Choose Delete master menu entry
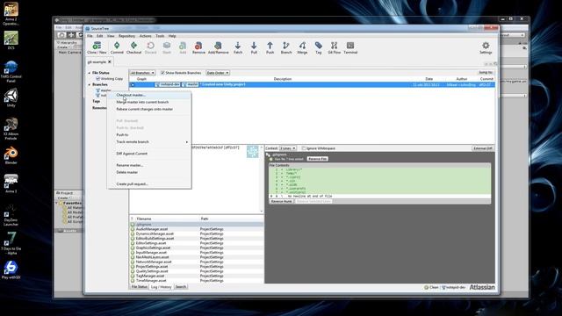The image size is (562, 316). click(x=149, y=172)
